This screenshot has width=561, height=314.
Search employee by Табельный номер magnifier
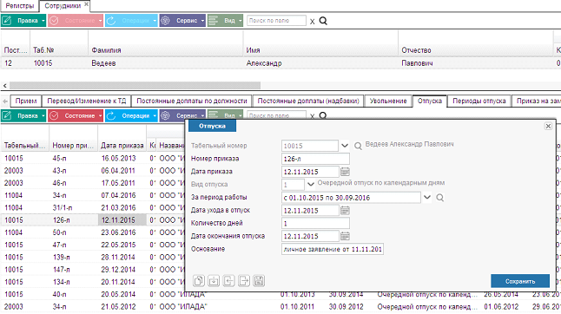[x=358, y=146]
